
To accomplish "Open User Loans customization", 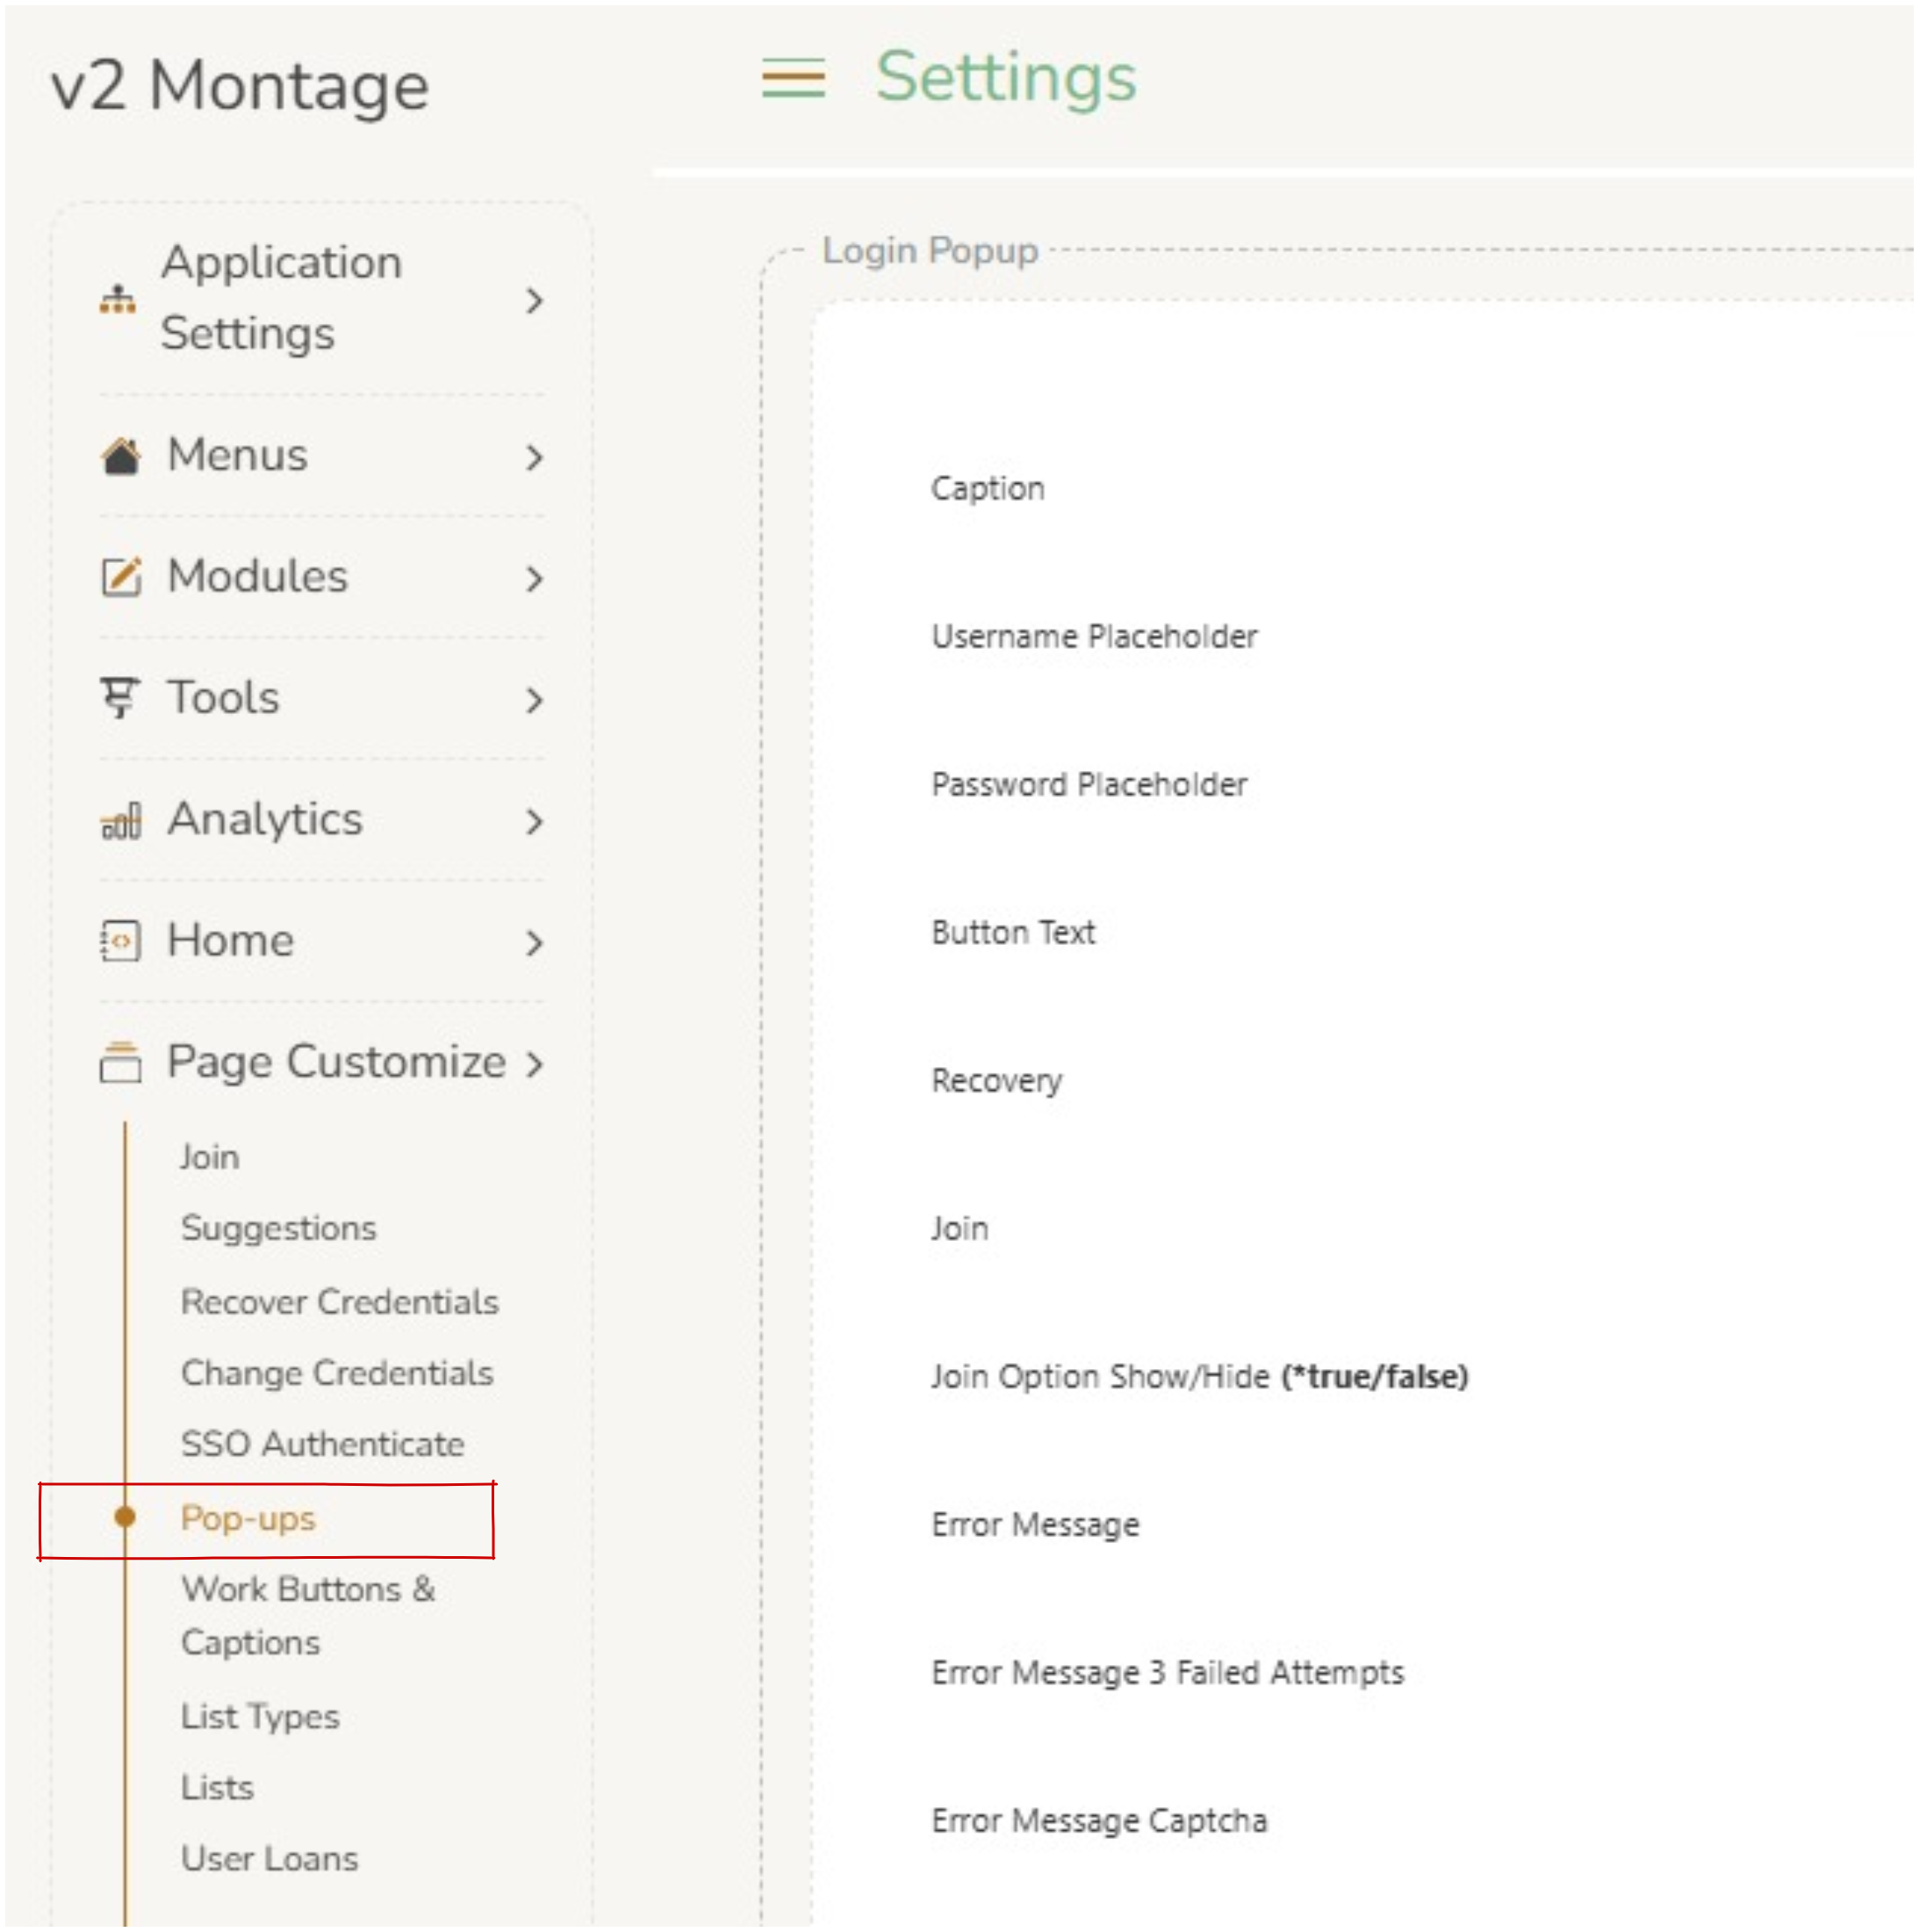I will pyautogui.click(x=269, y=1859).
